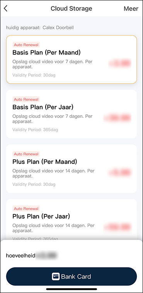Click the card icon in Bank Card button
The height and width of the screenshot is (293, 143).
pyautogui.click(x=56, y=276)
